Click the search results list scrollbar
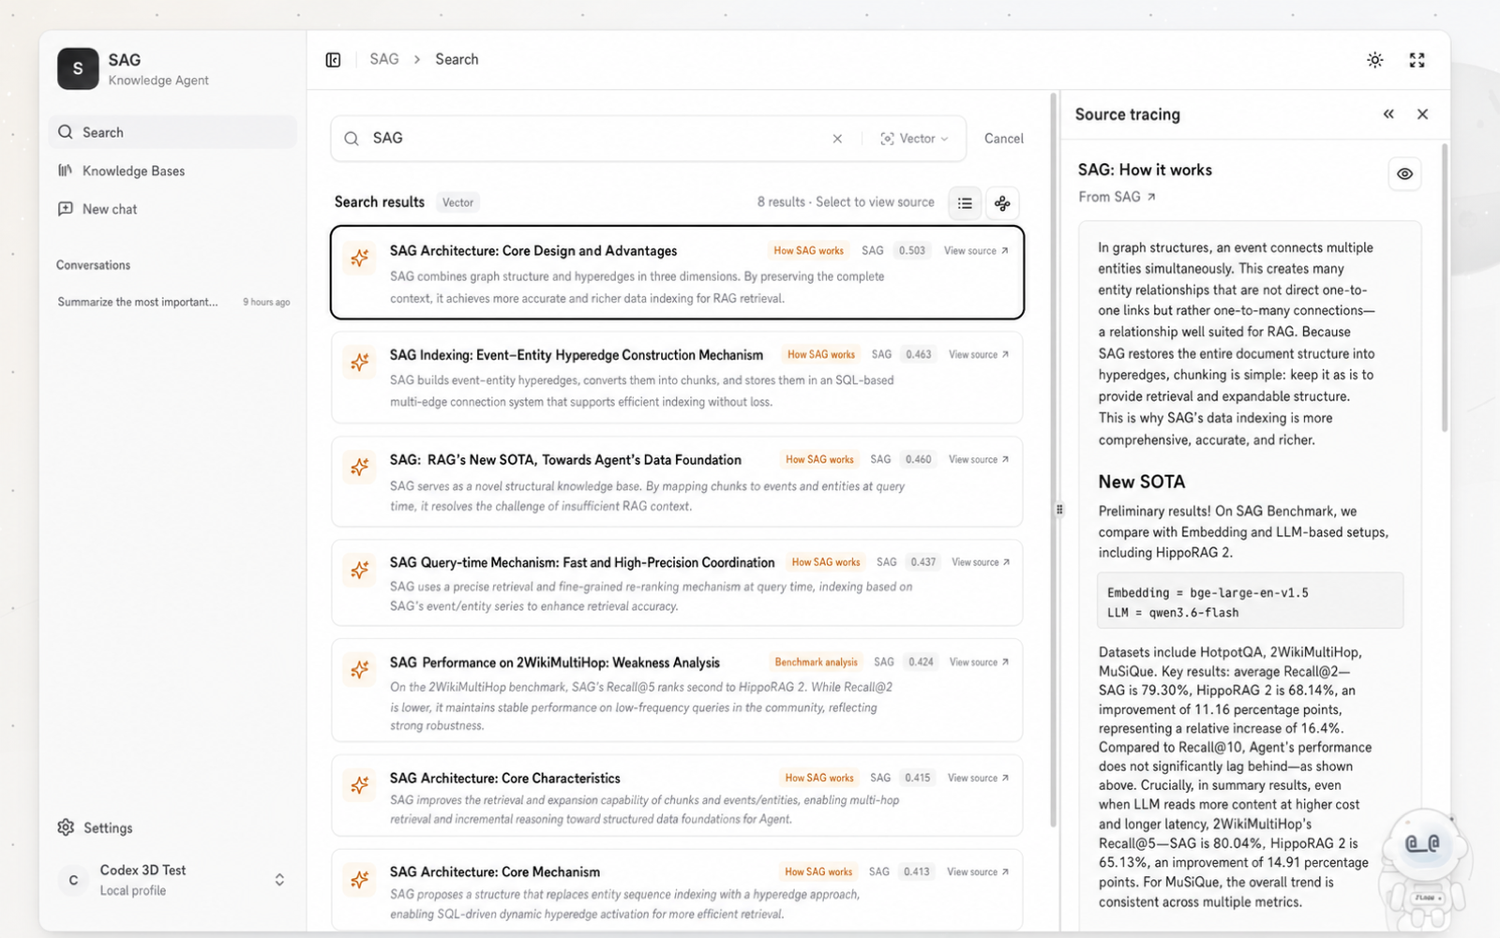The width and height of the screenshot is (1500, 938). 1054,459
